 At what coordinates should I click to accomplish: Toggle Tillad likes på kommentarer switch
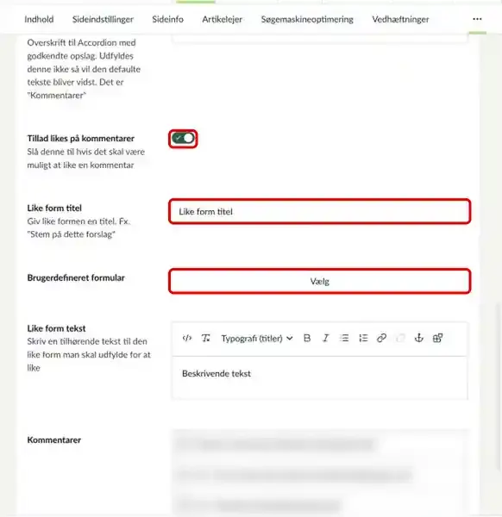pos(183,139)
